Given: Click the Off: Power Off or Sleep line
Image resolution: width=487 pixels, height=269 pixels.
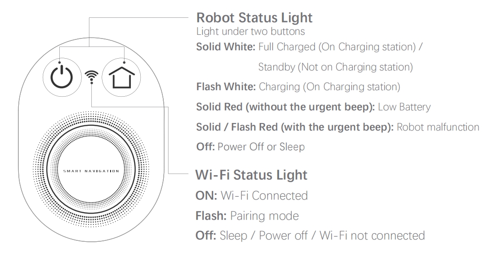Looking at the screenshot, I should (x=251, y=147).
